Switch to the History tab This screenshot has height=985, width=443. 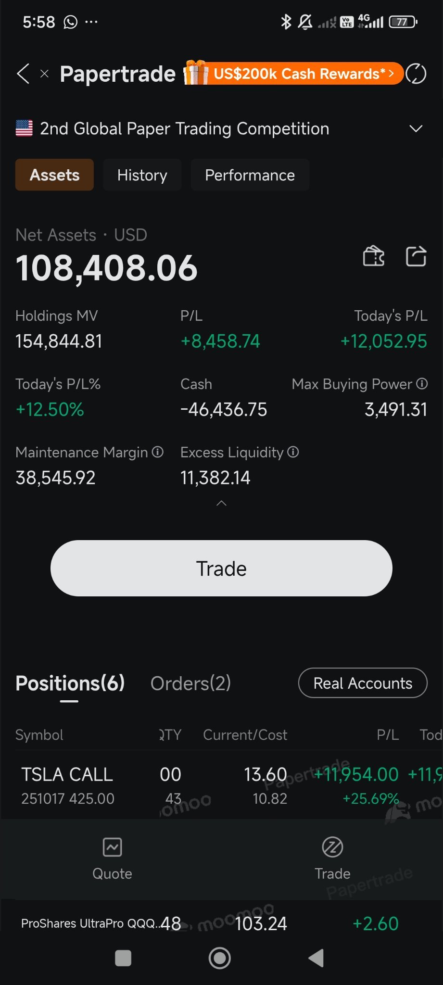(x=142, y=175)
